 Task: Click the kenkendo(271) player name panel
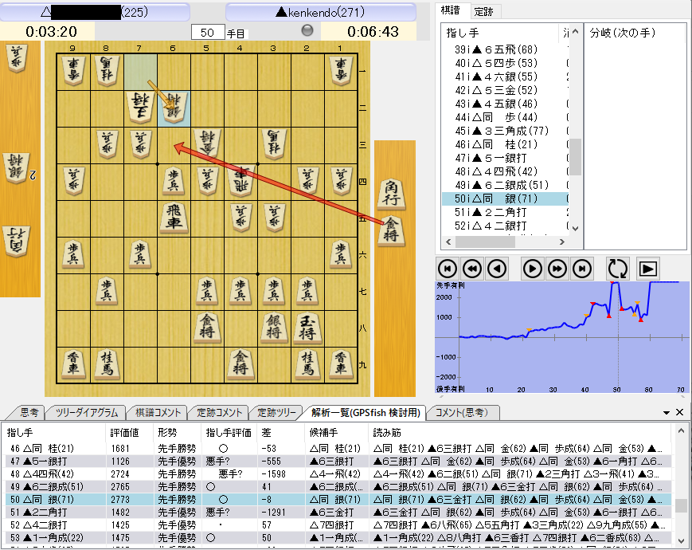coord(321,12)
